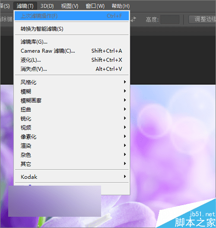The height and width of the screenshot is (228, 216).
Task: Expand the 模糊画廊 submenu
Action: (72, 100)
